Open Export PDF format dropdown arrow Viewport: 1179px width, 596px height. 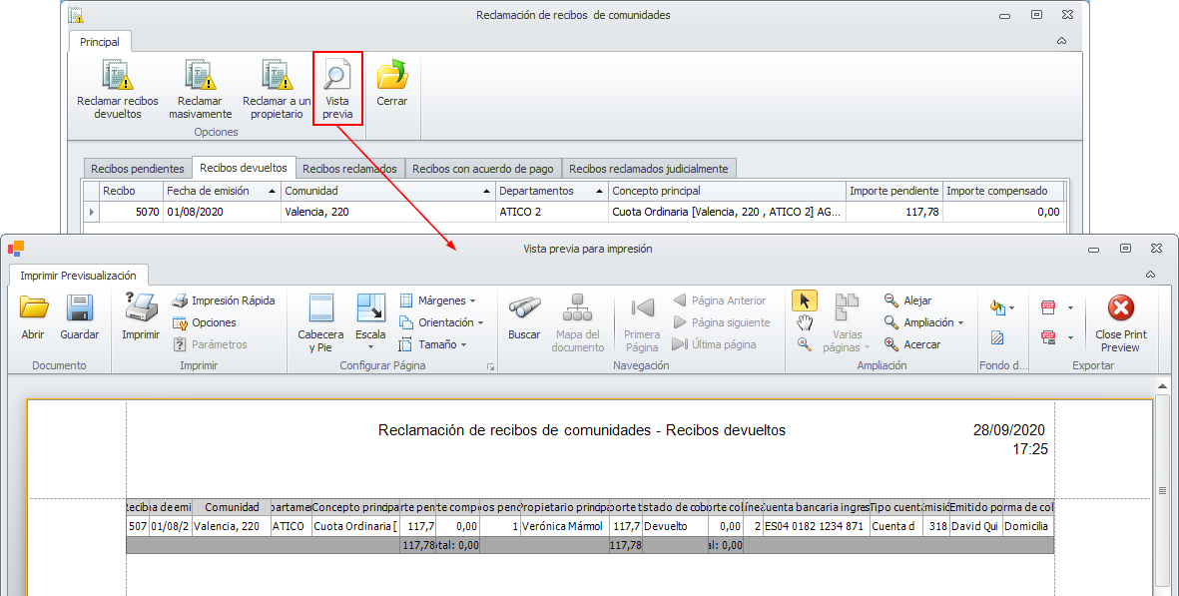tap(1071, 307)
